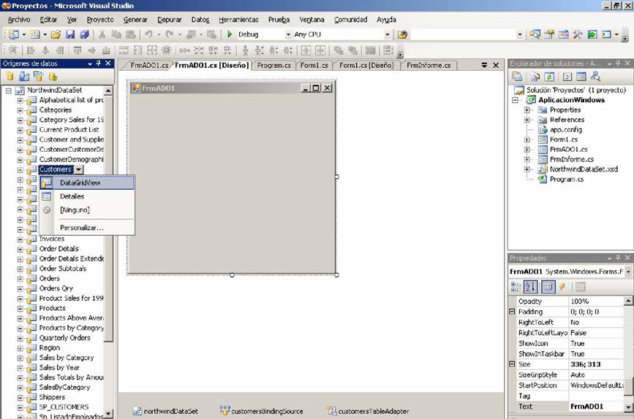Open the Archivo menu

click(x=19, y=20)
